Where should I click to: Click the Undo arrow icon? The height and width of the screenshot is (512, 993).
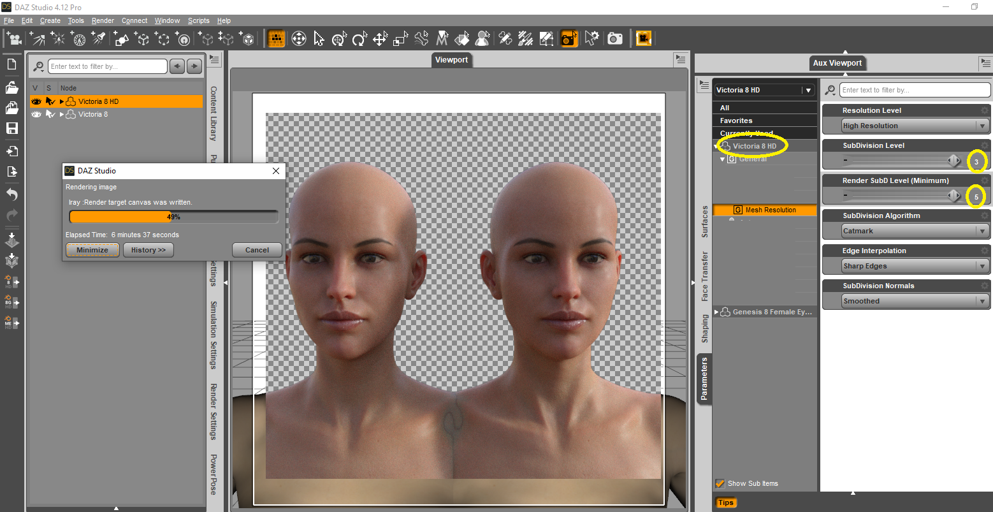[x=11, y=194]
